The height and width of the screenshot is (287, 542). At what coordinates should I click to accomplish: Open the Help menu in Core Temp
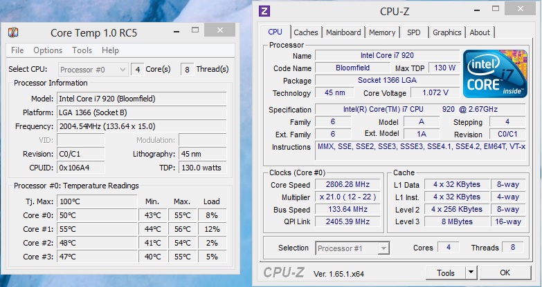[x=110, y=50]
